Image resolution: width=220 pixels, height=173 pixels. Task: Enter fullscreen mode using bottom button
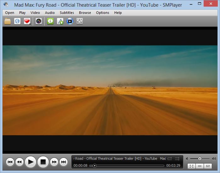click(x=192, y=166)
